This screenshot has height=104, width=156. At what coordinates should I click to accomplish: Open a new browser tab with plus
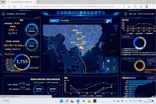click(39, 2)
